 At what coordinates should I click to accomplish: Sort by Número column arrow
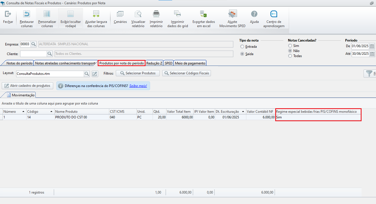23,112
